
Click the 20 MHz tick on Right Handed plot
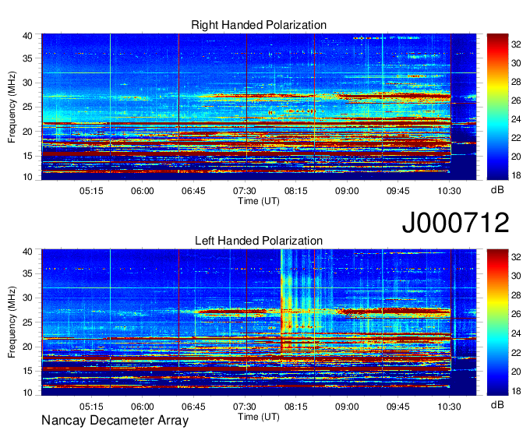(x=27, y=132)
